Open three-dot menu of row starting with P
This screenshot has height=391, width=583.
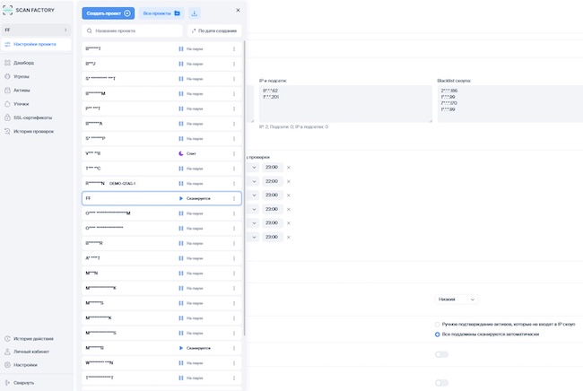tap(234, 109)
